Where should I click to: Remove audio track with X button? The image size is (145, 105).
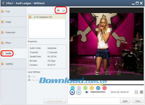coord(64,10)
